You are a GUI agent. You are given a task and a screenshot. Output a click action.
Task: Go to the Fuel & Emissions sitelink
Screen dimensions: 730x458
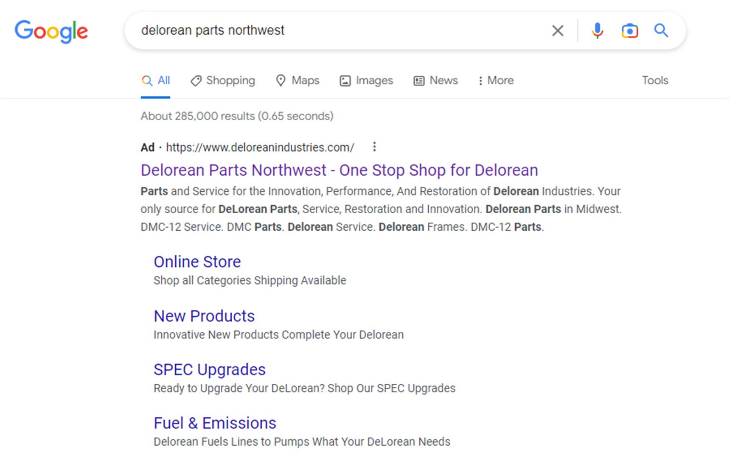(x=215, y=423)
